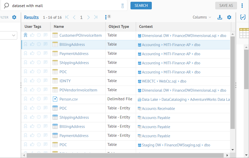Open the results actions menu with badge
This screenshot has height=158, width=249.
click(x=106, y=17)
